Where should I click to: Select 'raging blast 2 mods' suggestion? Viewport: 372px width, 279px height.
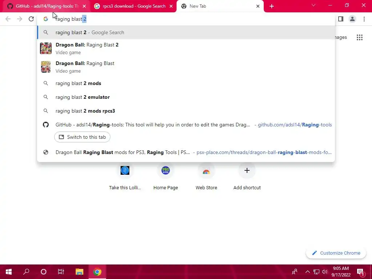(x=186, y=83)
